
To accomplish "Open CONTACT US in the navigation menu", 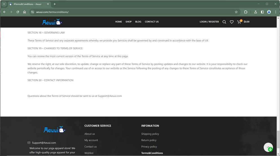I will pos(152,22).
